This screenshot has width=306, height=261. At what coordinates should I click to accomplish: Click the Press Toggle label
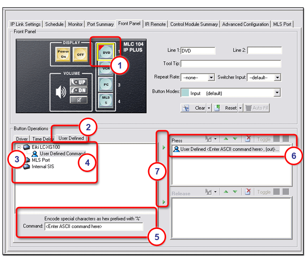(264, 139)
